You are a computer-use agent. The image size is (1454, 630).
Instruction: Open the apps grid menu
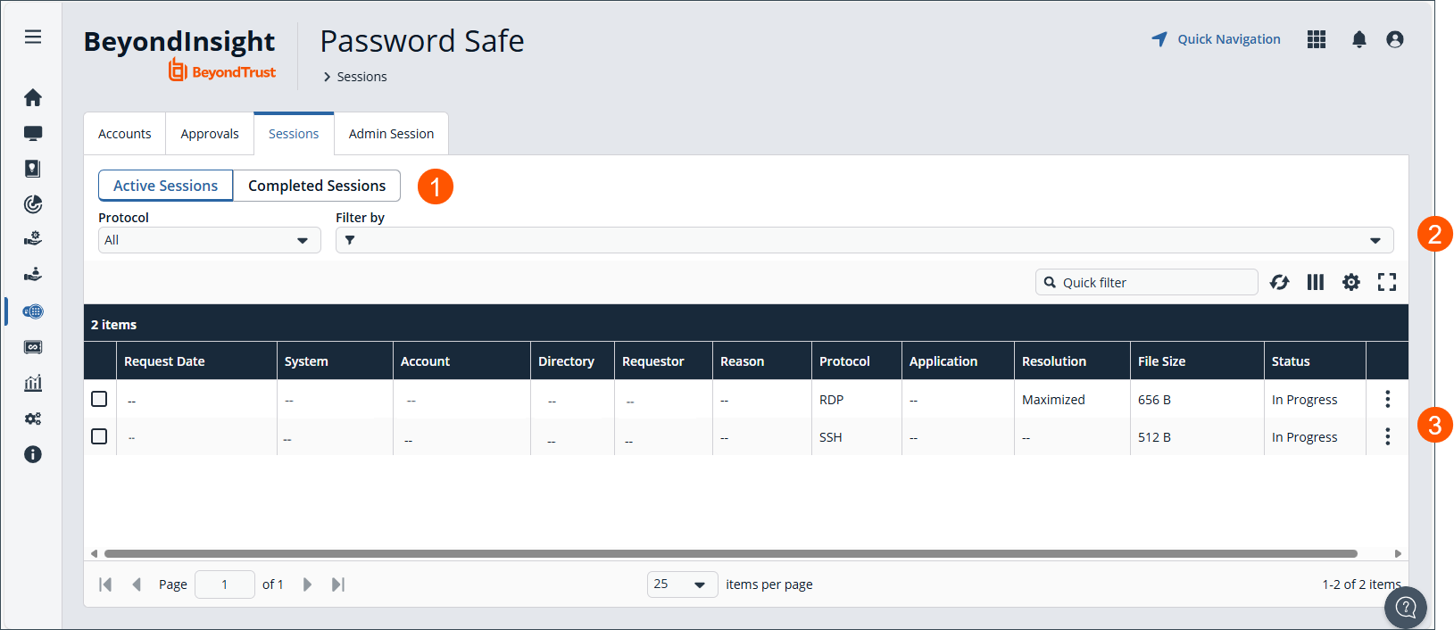(x=1317, y=39)
